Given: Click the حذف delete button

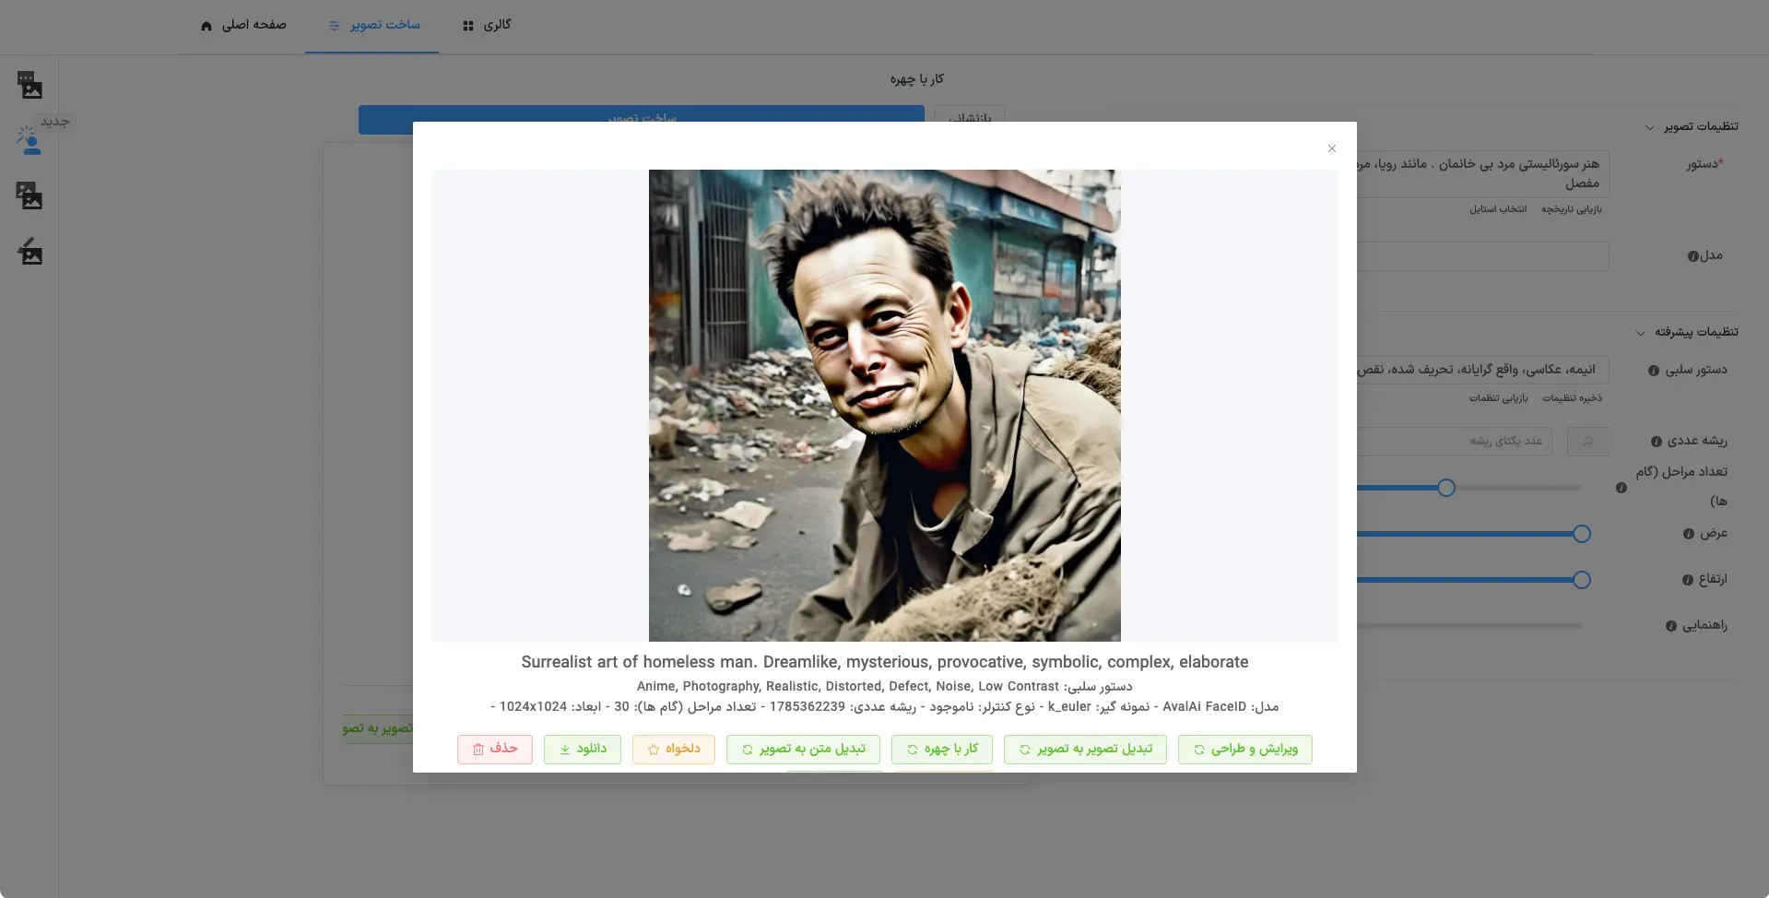Looking at the screenshot, I should pos(495,749).
